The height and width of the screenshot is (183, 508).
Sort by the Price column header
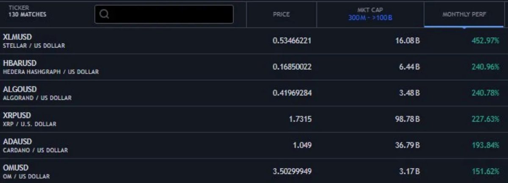point(282,14)
